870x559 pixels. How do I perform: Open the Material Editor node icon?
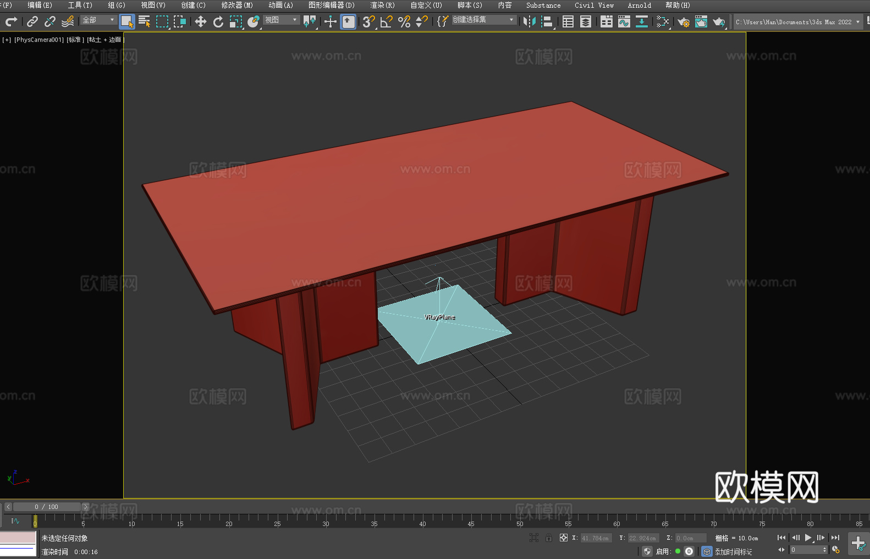[663, 21]
